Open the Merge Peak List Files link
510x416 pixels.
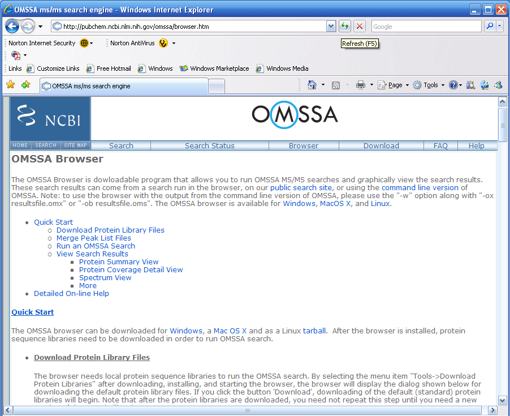click(94, 238)
